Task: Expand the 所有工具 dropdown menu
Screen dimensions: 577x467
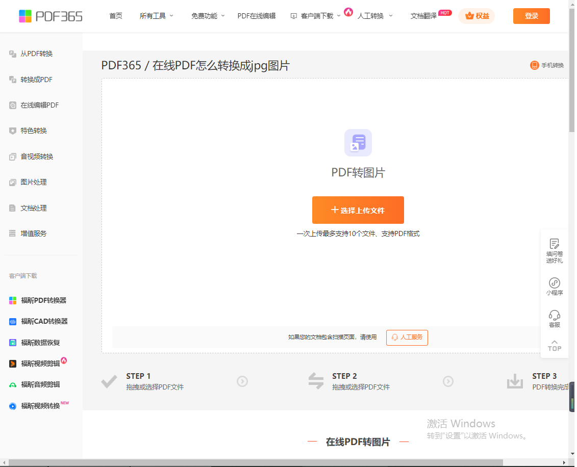Action: click(157, 16)
